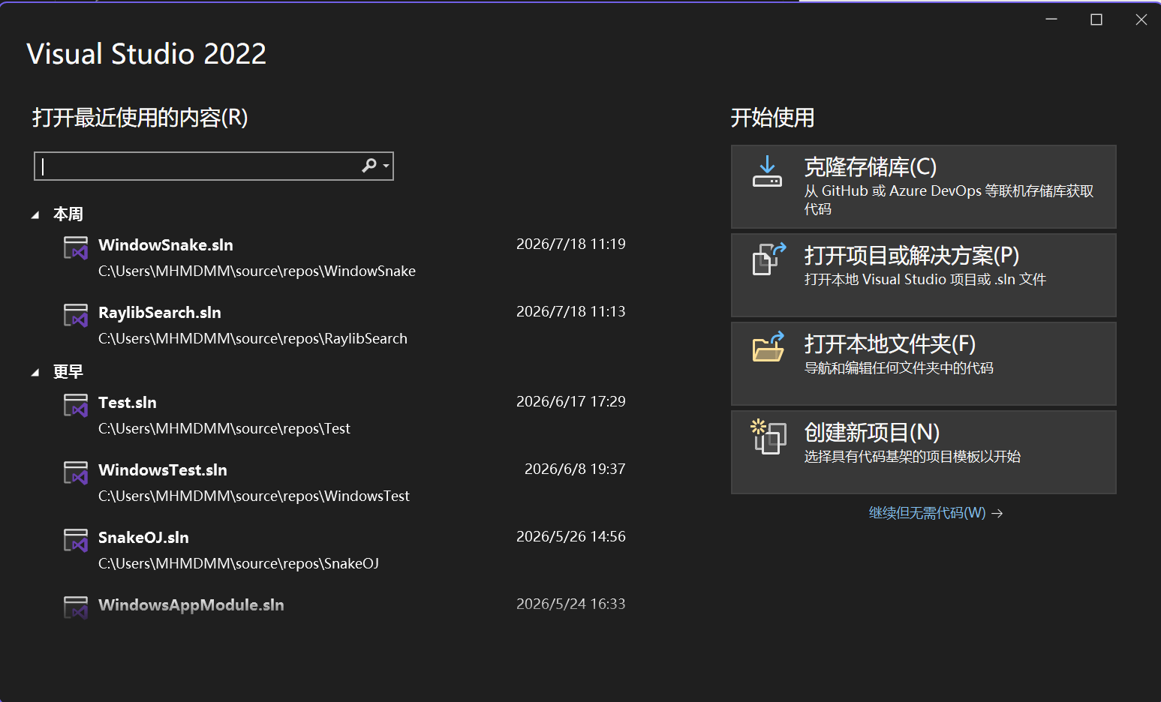1161x702 pixels.
Task: Open the search options dropdown arrow
Action: tap(386, 166)
